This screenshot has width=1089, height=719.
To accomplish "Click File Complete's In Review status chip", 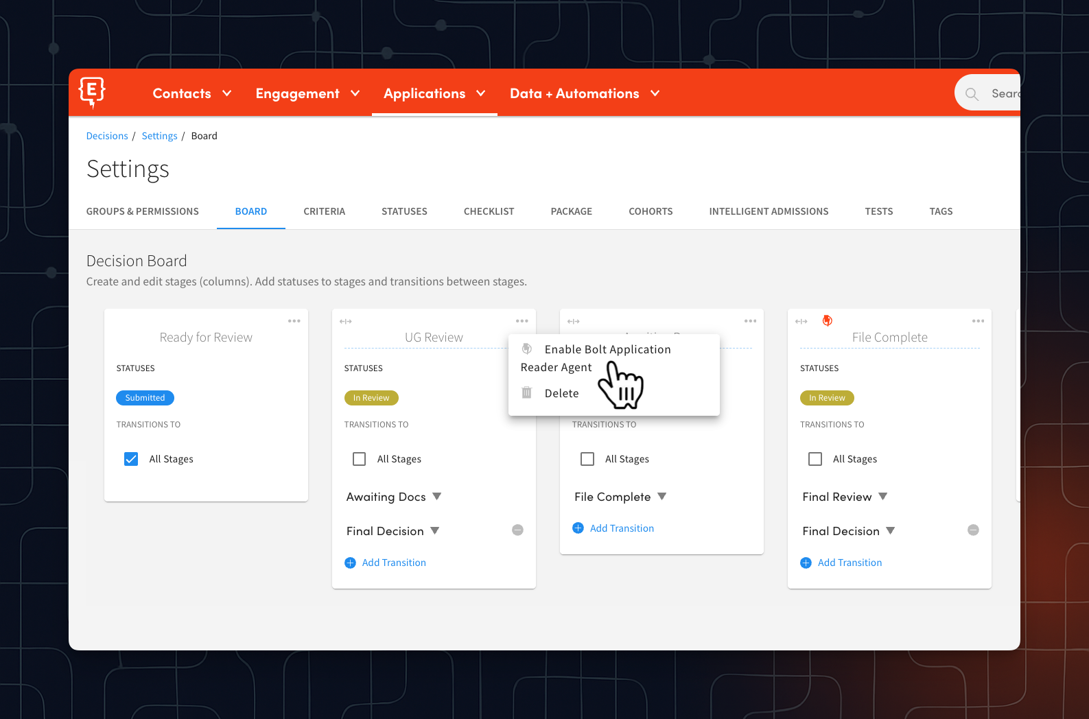I will [x=827, y=398].
